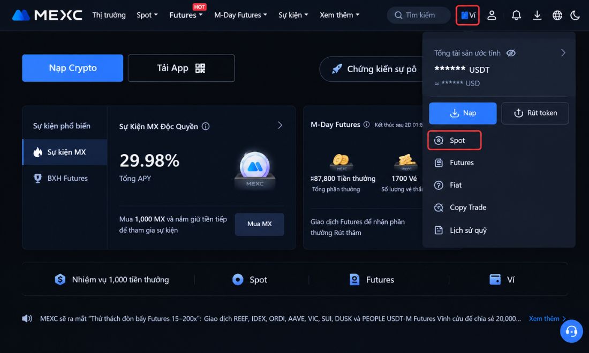
Task: Click the Rút token button
Action: [x=535, y=113]
